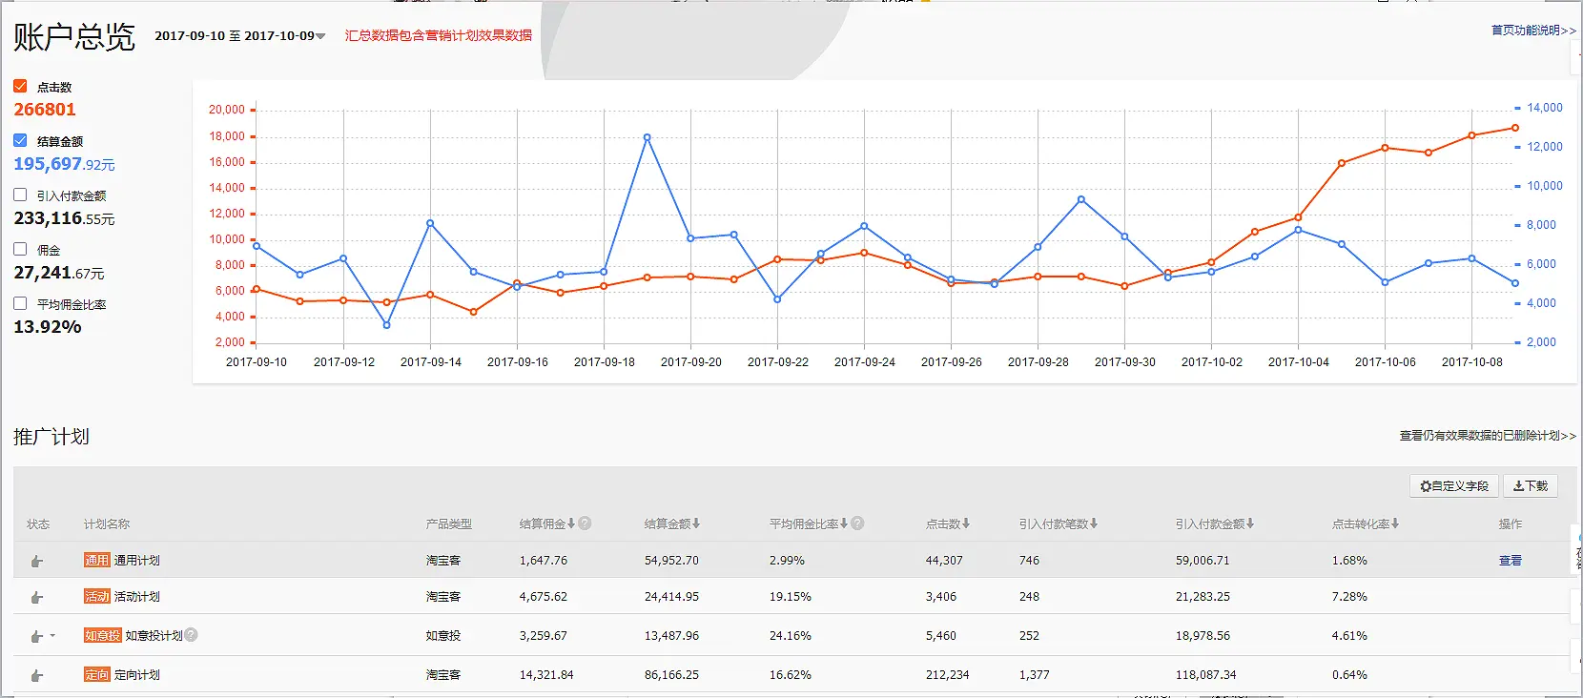
Task: Sort by 结算金额 using its arrow icon
Action: click(696, 523)
